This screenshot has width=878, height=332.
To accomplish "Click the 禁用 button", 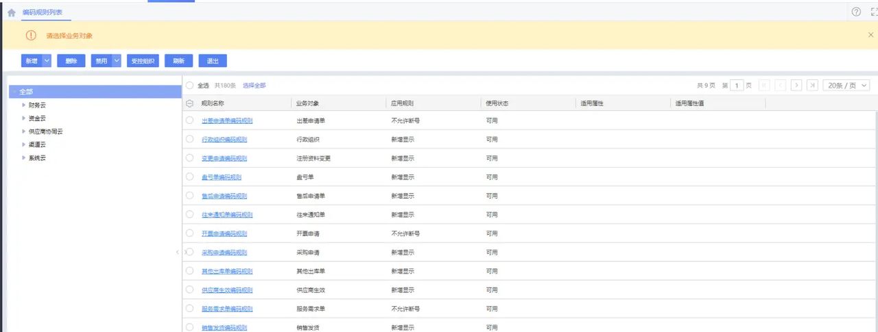I will tap(101, 61).
